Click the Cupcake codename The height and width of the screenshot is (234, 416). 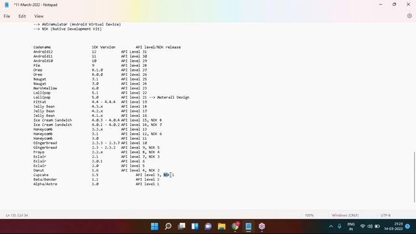point(41,175)
